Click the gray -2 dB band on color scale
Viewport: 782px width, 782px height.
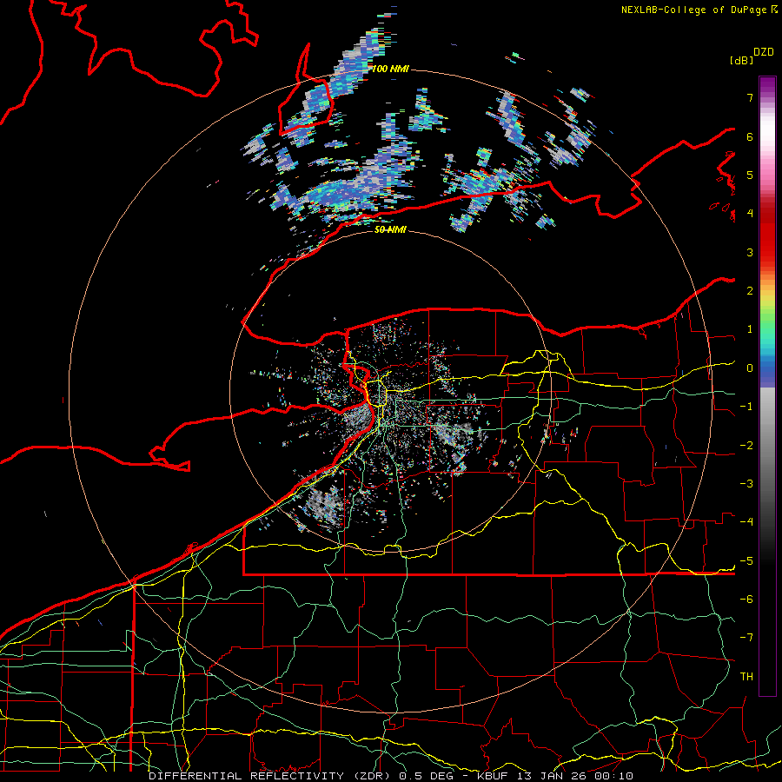coord(767,446)
